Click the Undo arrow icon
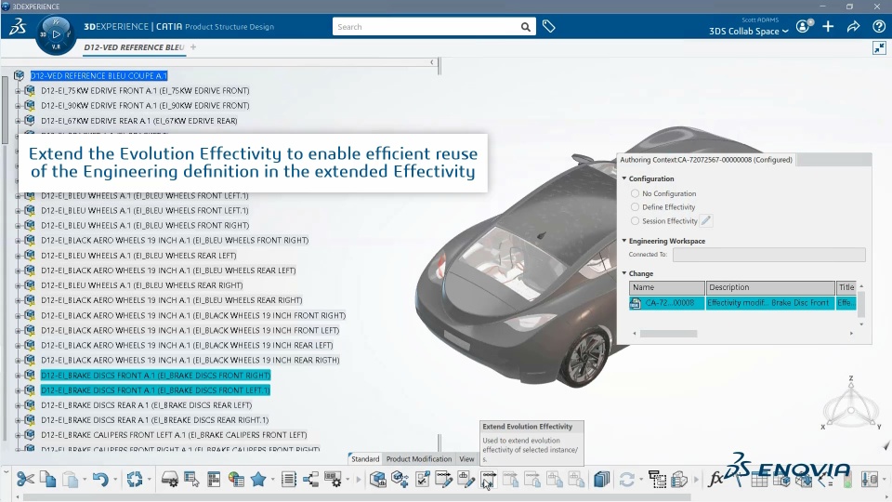The height and width of the screenshot is (502, 892). click(x=100, y=480)
